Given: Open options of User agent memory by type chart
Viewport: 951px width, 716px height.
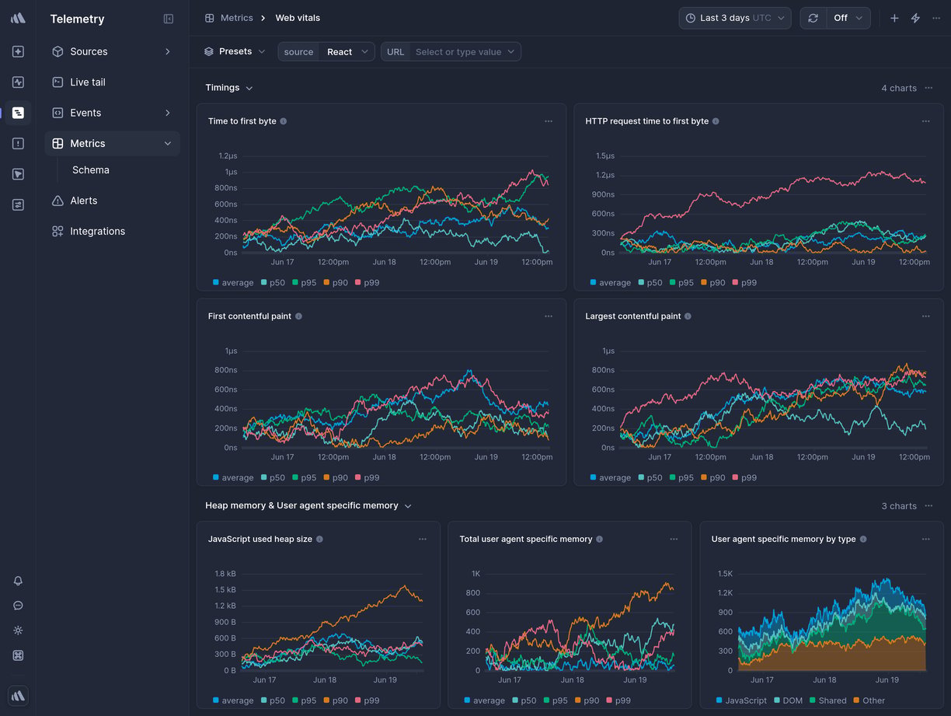Looking at the screenshot, I should (x=925, y=539).
